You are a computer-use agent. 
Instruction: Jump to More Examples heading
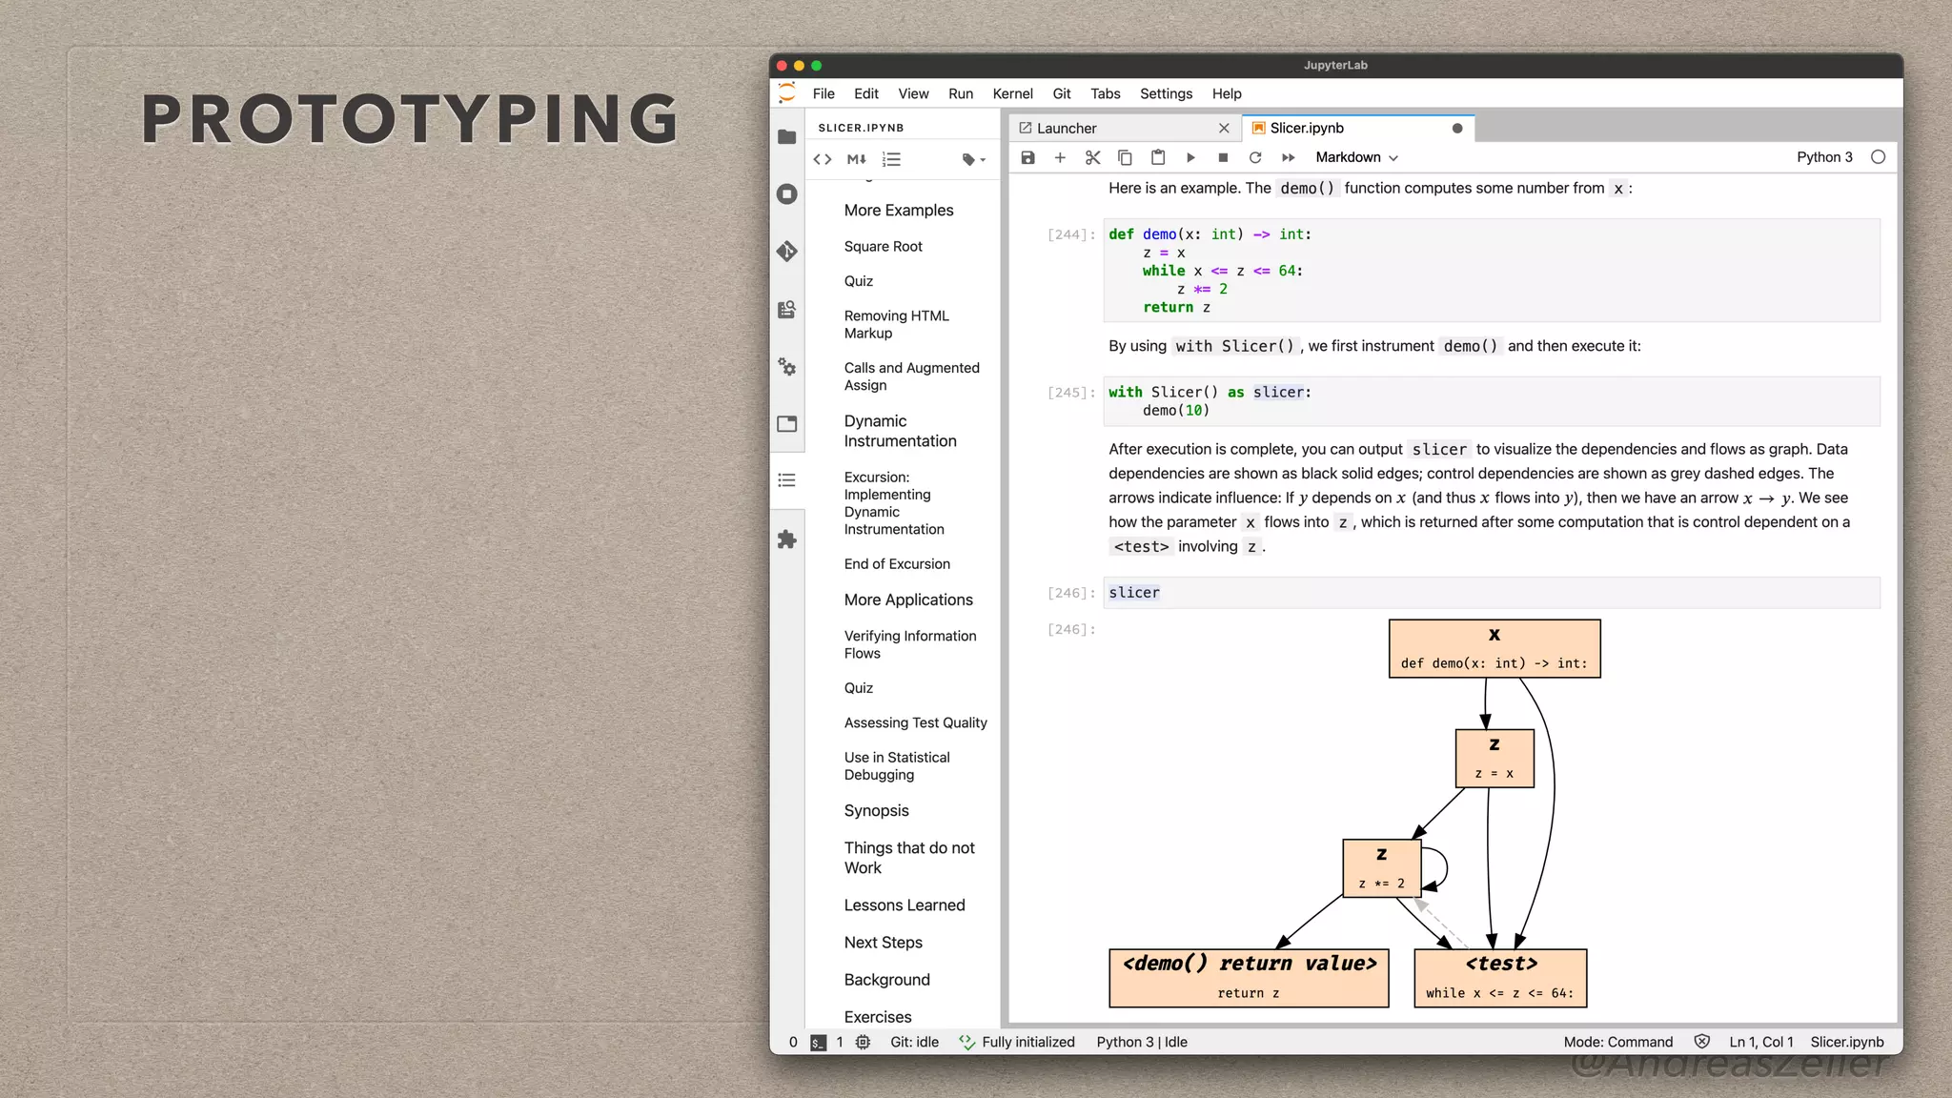coord(898,210)
